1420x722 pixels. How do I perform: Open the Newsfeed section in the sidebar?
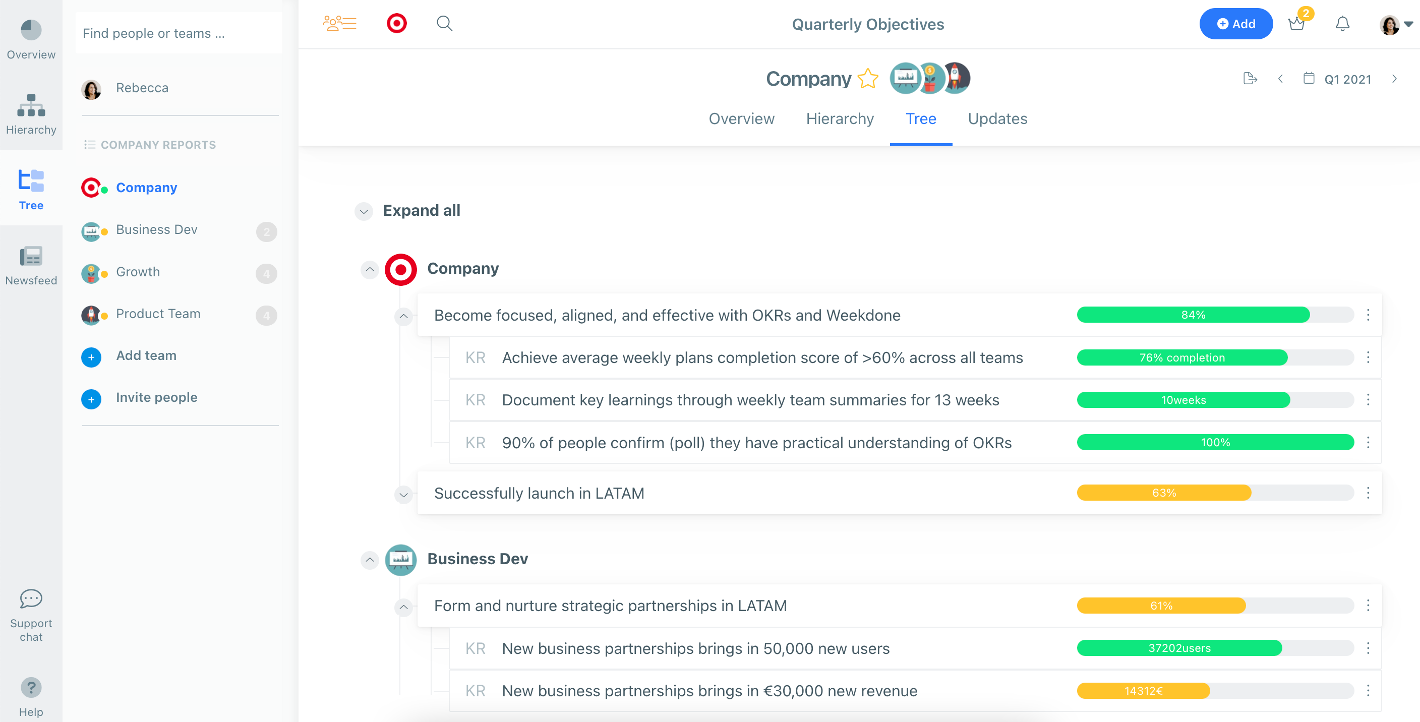click(31, 265)
